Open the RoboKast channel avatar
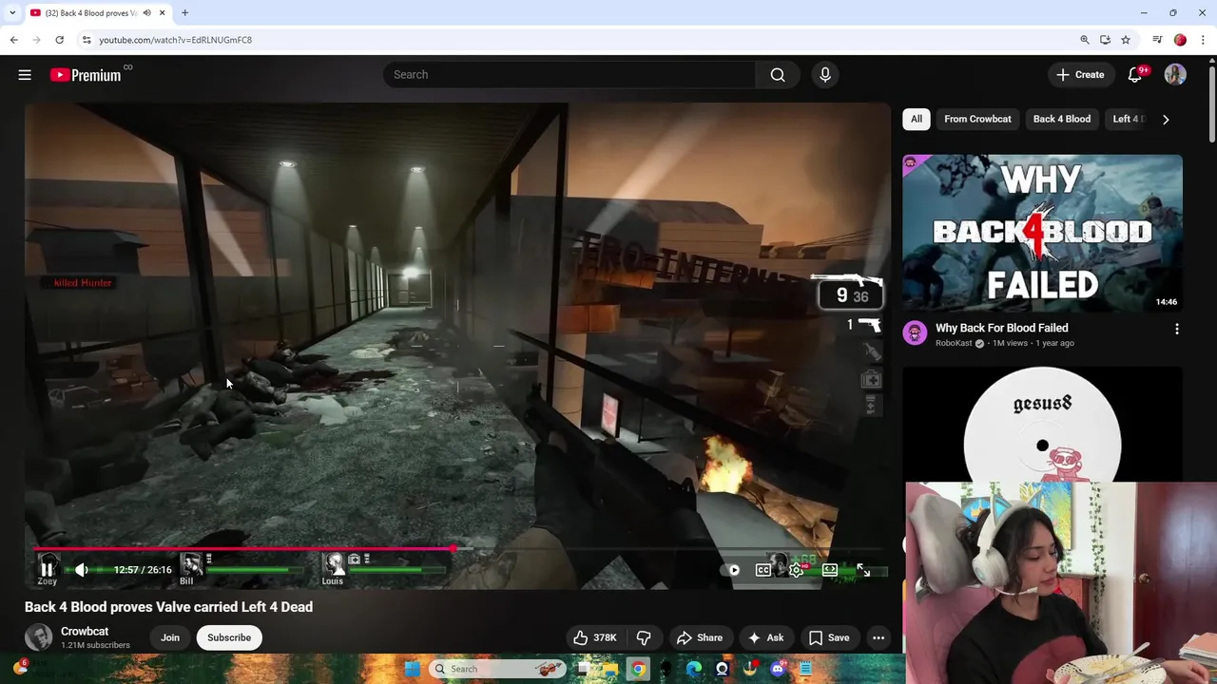This screenshot has height=684, width=1217. (x=915, y=333)
